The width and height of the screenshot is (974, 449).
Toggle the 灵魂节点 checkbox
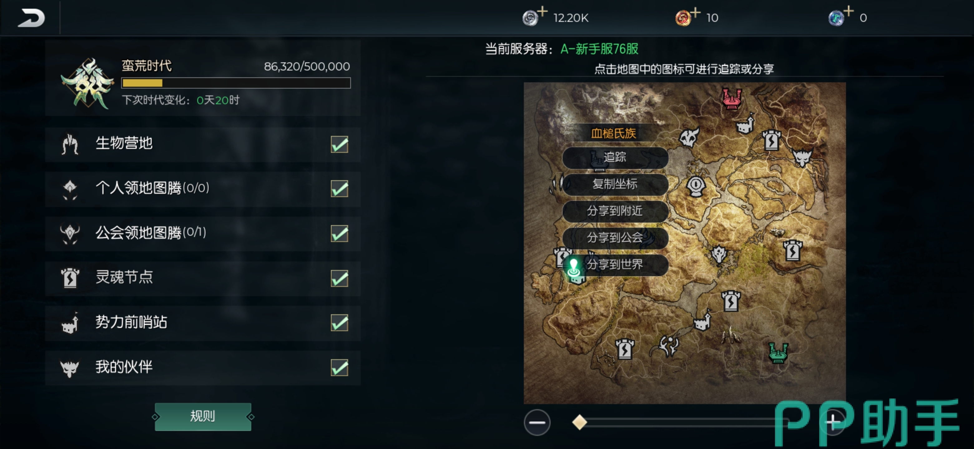click(339, 278)
